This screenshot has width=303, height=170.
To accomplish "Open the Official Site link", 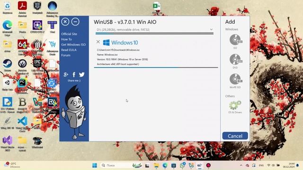I will tap(69, 34).
